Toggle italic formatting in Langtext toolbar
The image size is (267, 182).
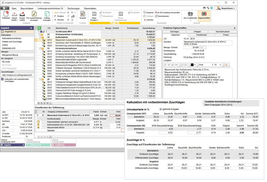pyautogui.click(x=169, y=64)
